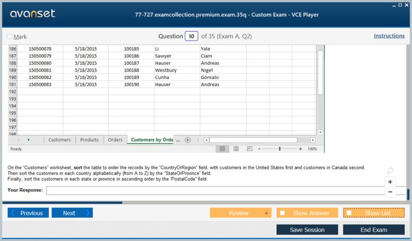Enable the Show Answer checkbox
Screen dimensions: 412x241
pyautogui.click(x=283, y=213)
